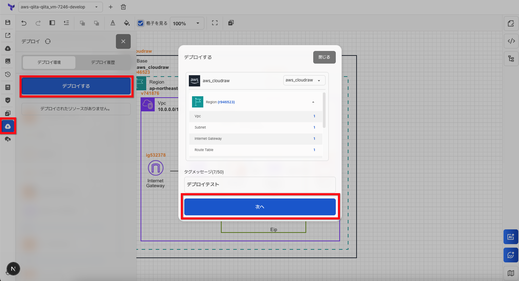Click the export/open external icon in sidebar
The width and height of the screenshot is (519, 281).
pyautogui.click(x=8, y=35)
